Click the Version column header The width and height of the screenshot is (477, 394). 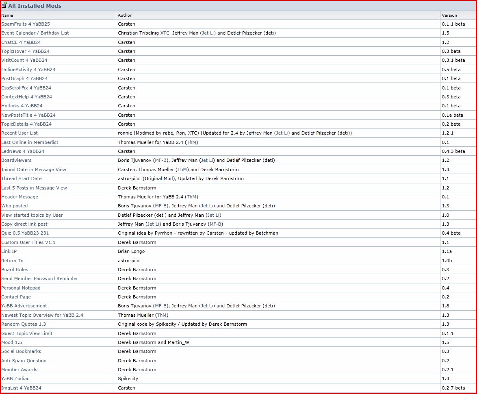(x=449, y=15)
